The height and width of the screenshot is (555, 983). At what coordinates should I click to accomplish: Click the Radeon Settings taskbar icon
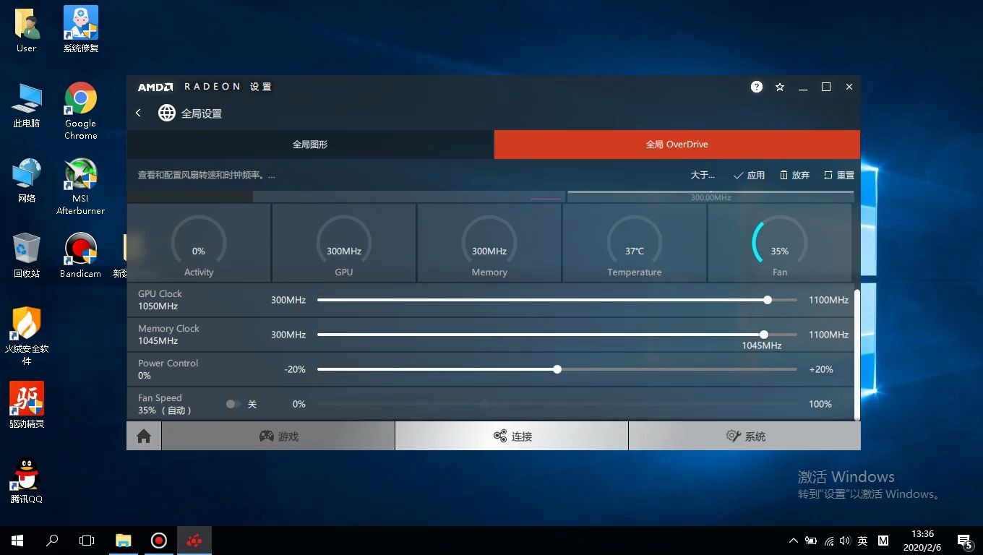click(194, 541)
